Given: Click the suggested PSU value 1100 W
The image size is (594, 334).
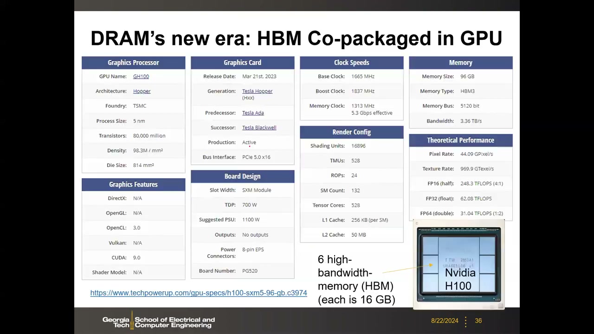Looking at the screenshot, I should coord(251,219).
